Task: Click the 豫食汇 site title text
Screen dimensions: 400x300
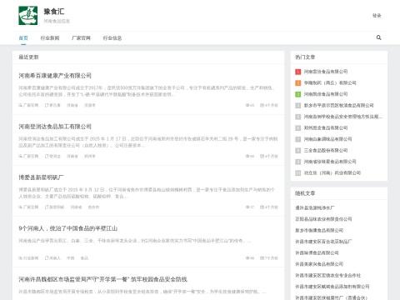Action: point(54,12)
